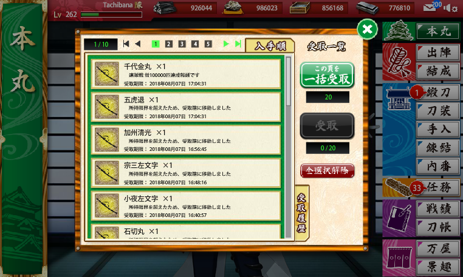Mute sound with speaker icon

point(447,8)
